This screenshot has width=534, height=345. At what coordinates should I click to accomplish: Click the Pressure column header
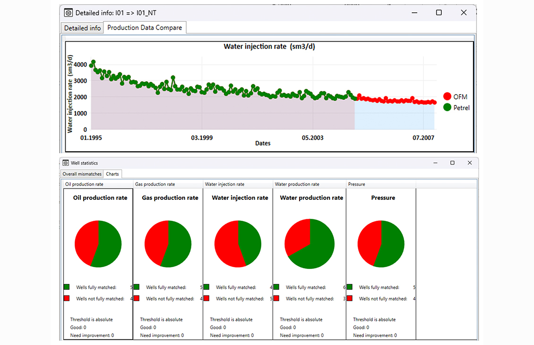(x=356, y=184)
